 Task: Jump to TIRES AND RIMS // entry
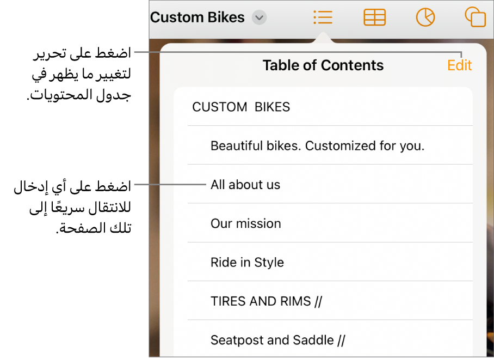coord(266,301)
